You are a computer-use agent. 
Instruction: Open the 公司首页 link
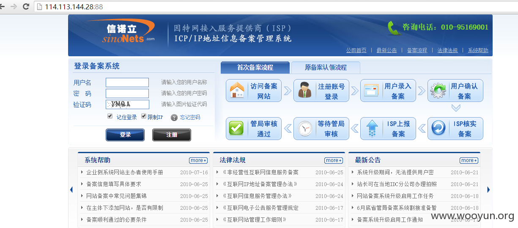pos(356,50)
